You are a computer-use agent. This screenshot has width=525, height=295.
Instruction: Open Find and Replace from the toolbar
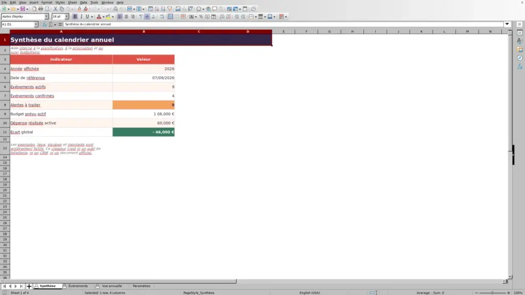pos(115,9)
